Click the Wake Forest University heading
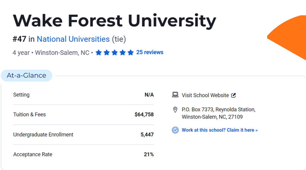 click(x=115, y=20)
